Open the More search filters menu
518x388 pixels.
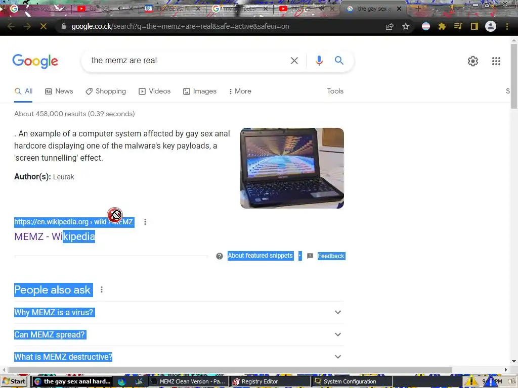coord(240,91)
